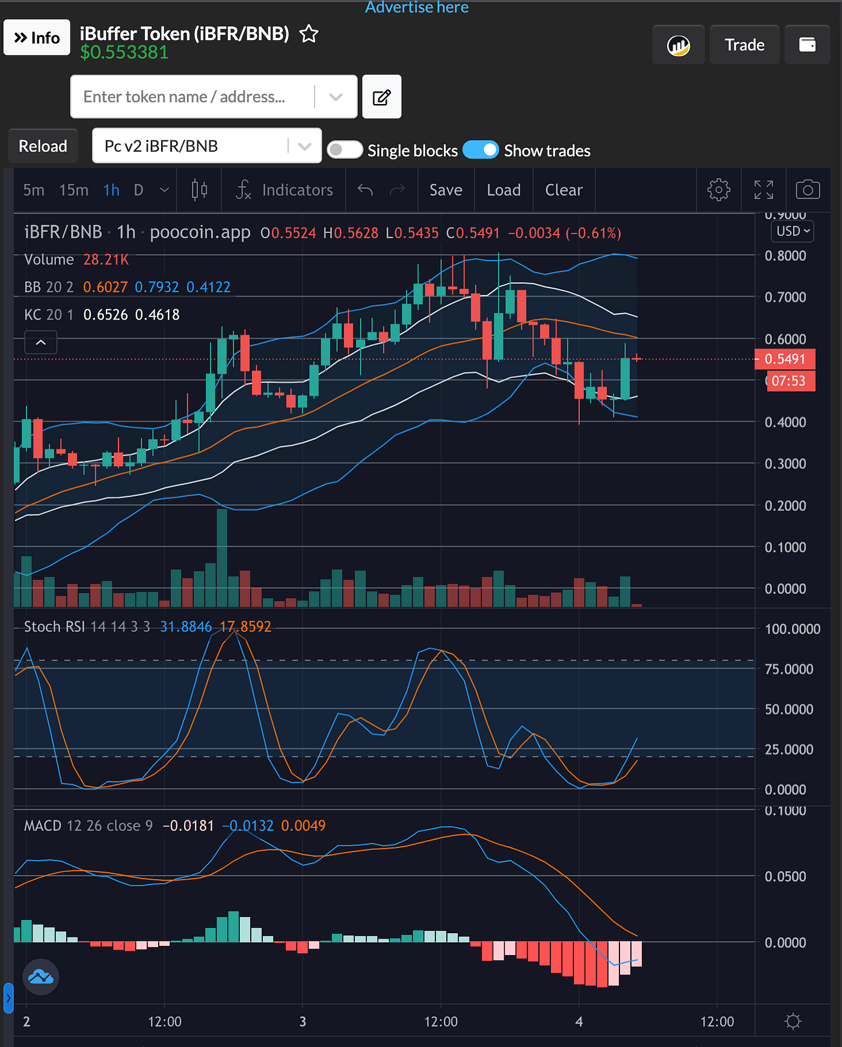This screenshot has width=842, height=1047.
Task: Toggle Single blocks switch
Action: (345, 150)
